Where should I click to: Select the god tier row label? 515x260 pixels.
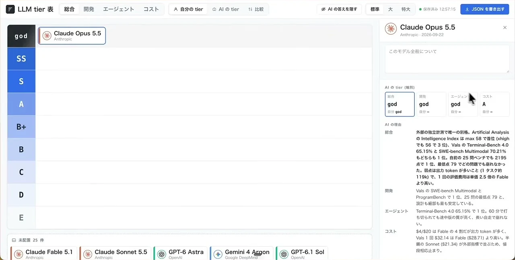21,36
